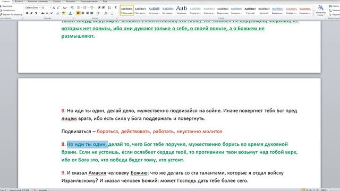Screen dimensions: 340x191
Task: Switch to the Вид tab
Action: click(x=105, y=1)
